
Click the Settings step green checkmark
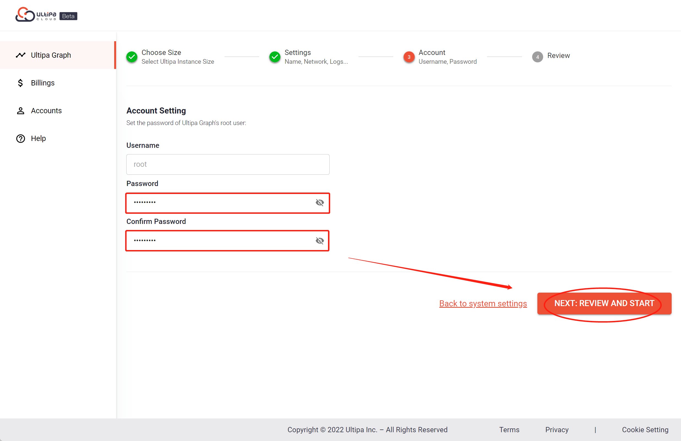275,57
